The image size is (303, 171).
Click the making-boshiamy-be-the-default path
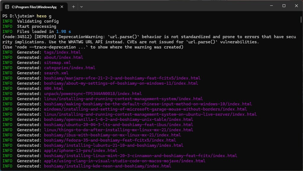[148, 104]
